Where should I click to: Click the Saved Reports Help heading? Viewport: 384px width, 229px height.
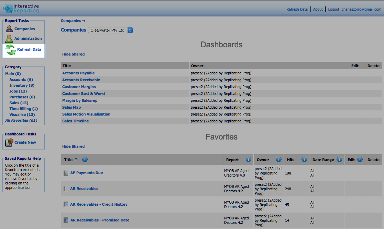point(23,158)
